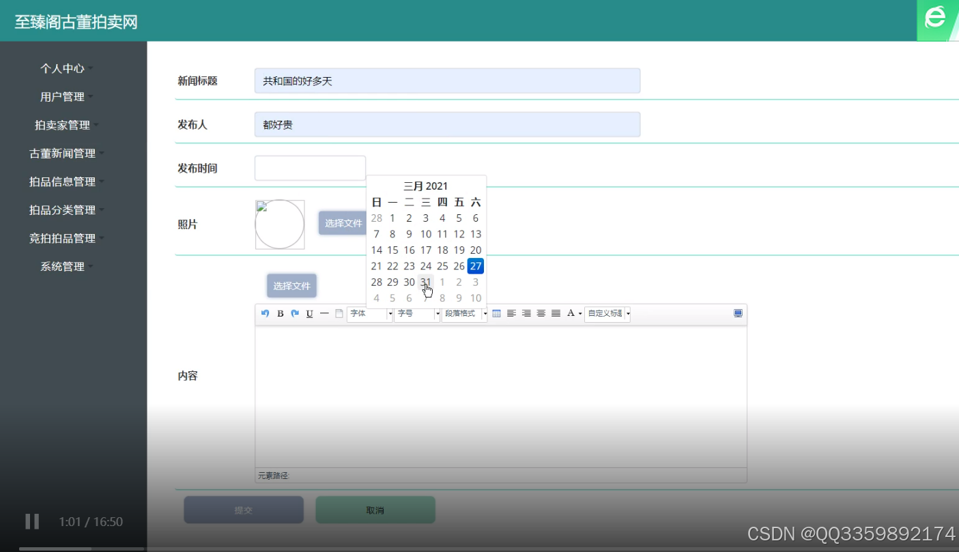Select date 17 in calendar

[x=426, y=250]
